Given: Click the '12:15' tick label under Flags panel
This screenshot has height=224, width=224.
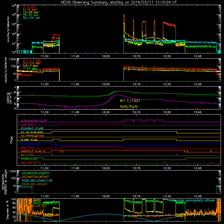Looking at the screenshot, I should (136, 168).
